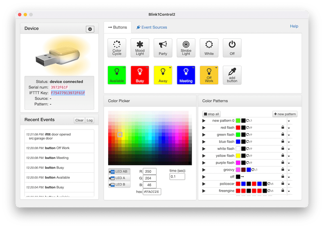Play the groovy pattern
Image resolution: width=324 pixels, height=228 pixels.
click(204, 170)
